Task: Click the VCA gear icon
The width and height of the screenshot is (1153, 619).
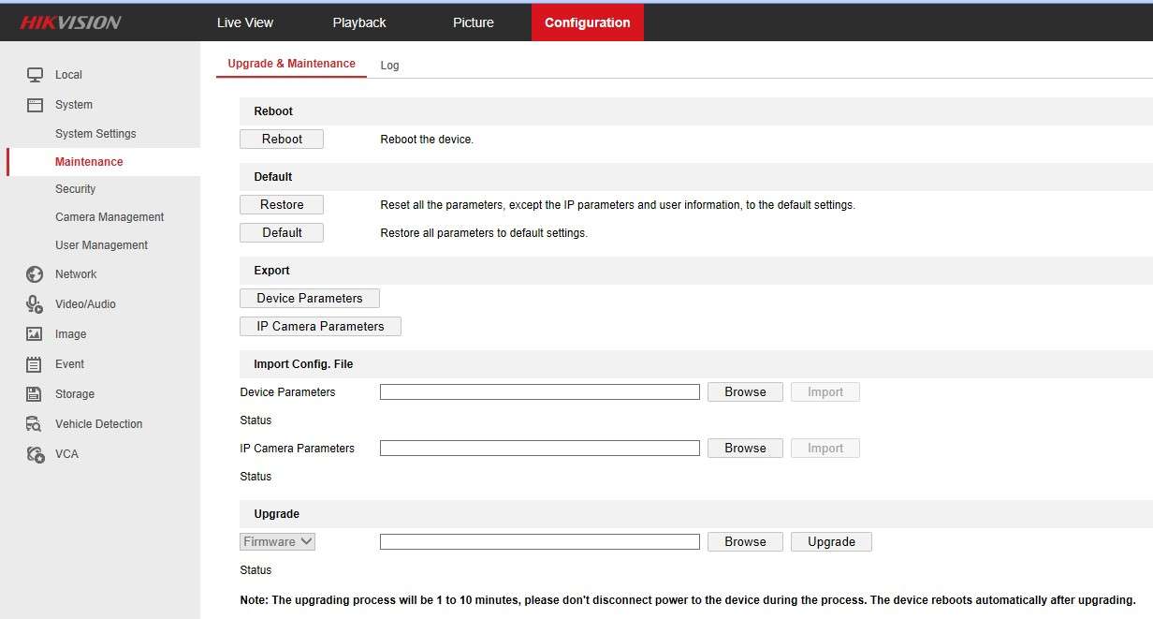Action: point(35,454)
